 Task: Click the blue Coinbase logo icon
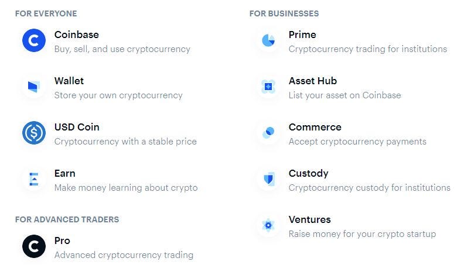tap(34, 40)
